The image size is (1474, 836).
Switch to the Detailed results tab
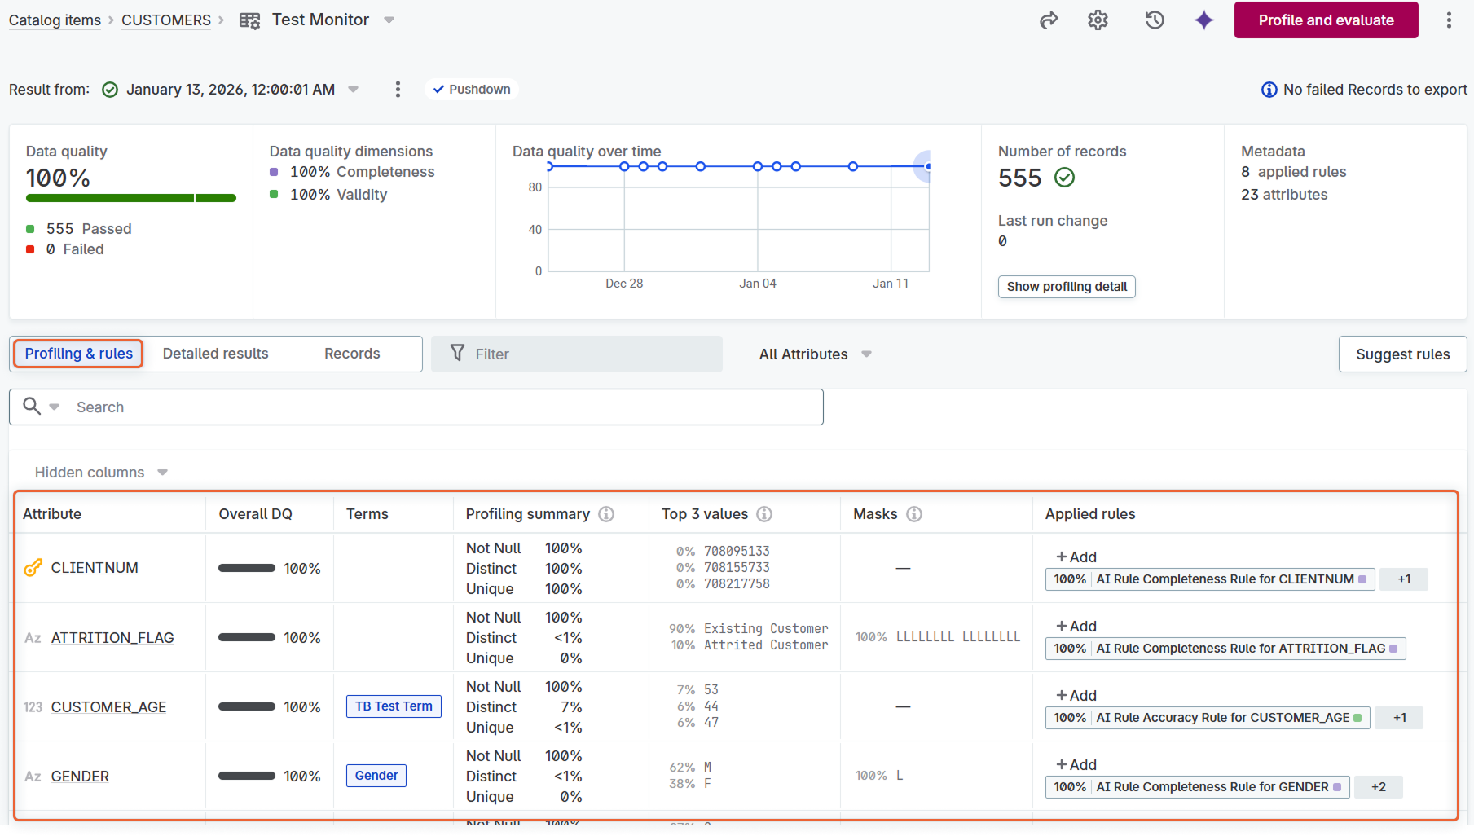pyautogui.click(x=215, y=354)
